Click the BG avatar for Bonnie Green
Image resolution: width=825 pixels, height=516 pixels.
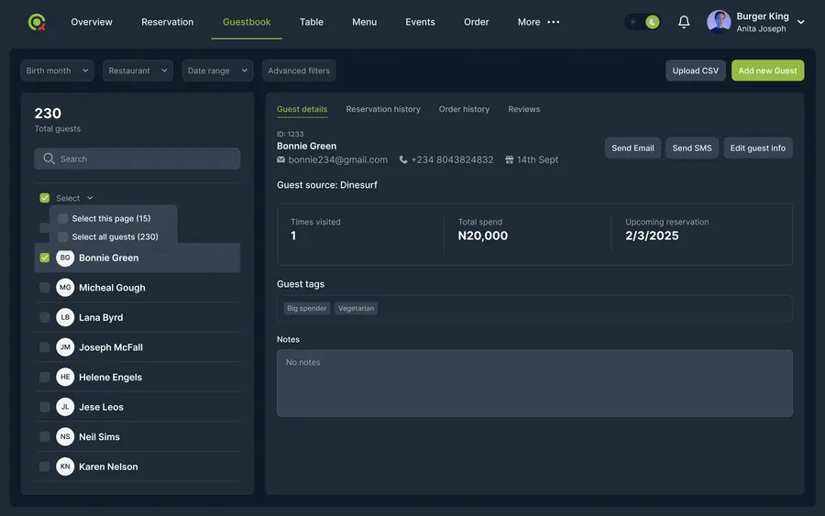tap(65, 258)
